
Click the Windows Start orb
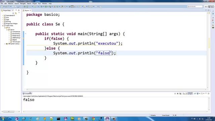click(3, 119)
